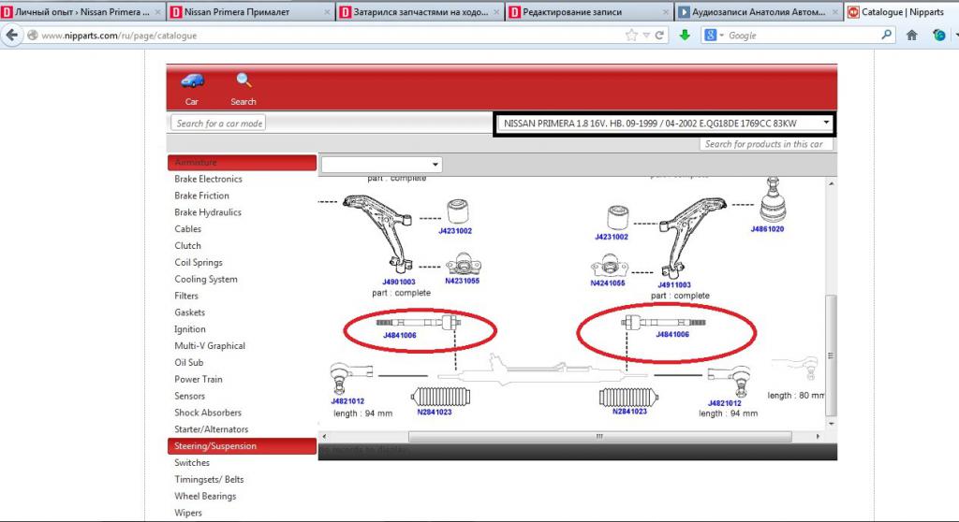This screenshot has width=959, height=522.
Task: Open Wheel Bearings category
Action: click(205, 497)
